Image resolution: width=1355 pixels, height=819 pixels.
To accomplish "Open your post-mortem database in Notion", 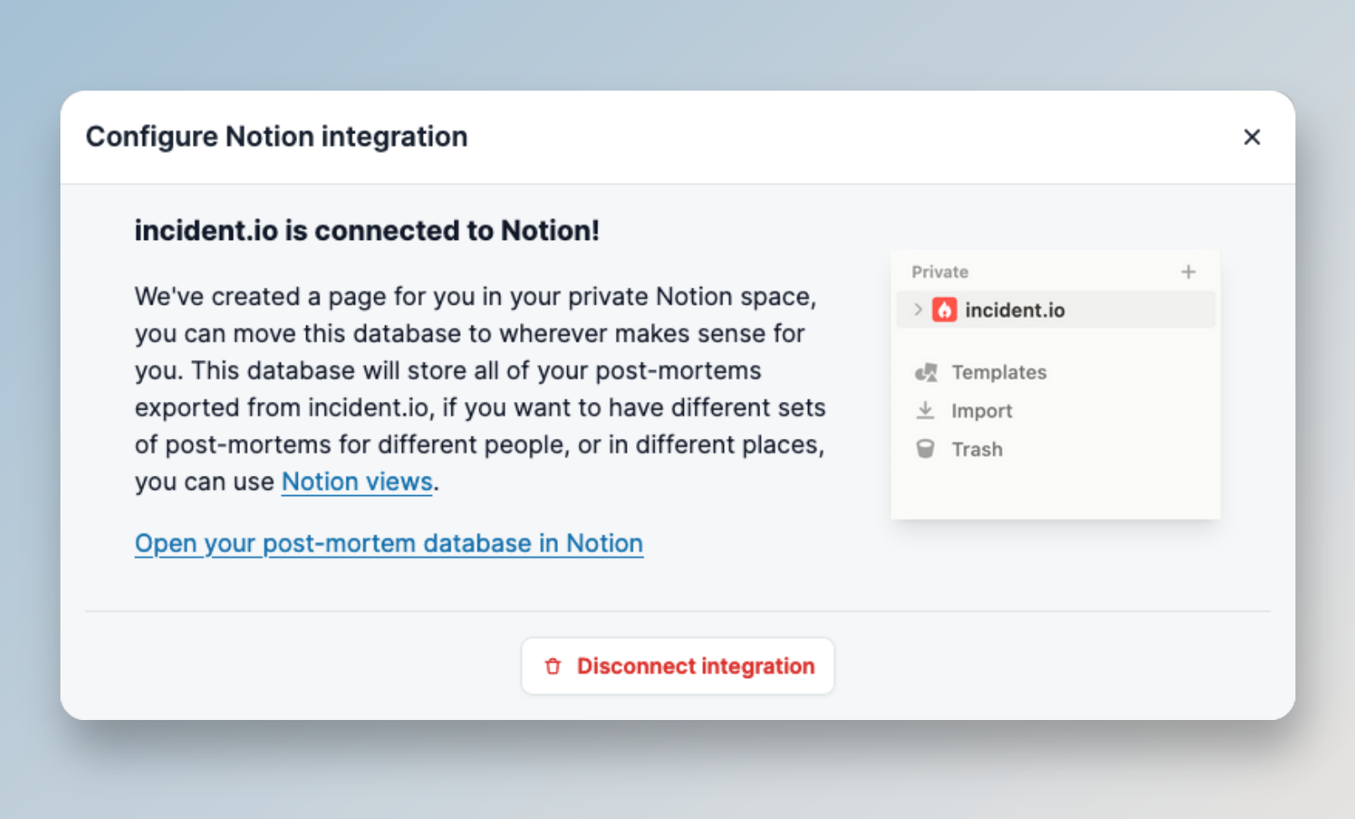I will click(x=389, y=543).
